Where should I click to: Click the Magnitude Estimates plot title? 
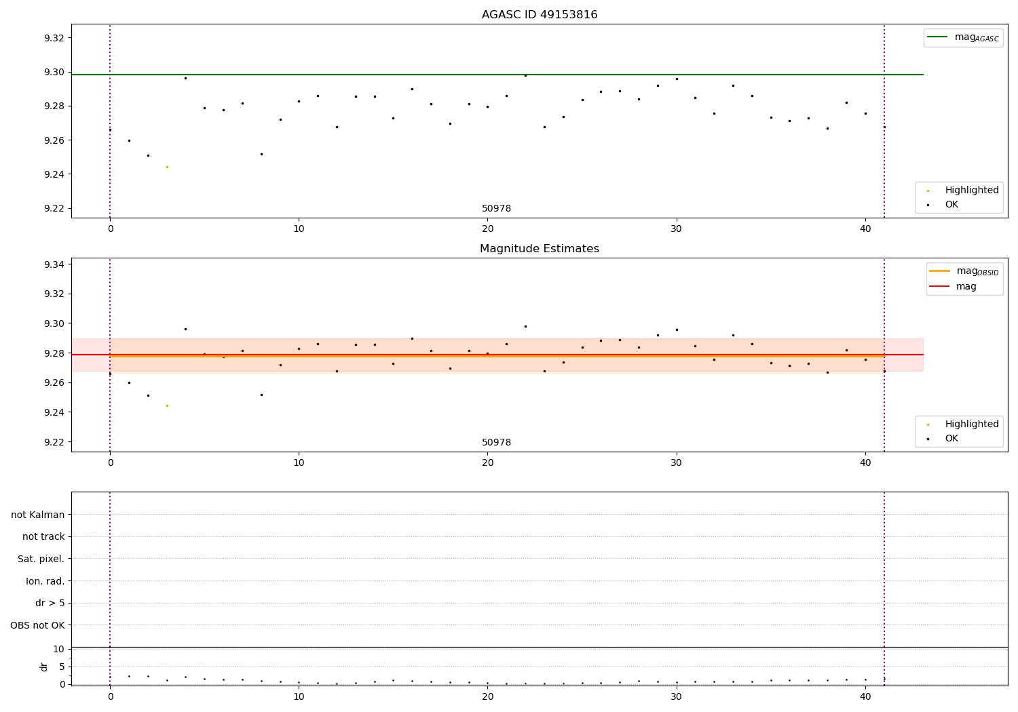[x=540, y=248]
